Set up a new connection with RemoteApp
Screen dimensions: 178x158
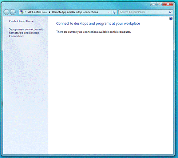point(27,33)
